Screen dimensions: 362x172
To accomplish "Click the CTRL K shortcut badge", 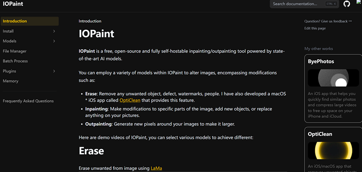I will pos(331,4).
